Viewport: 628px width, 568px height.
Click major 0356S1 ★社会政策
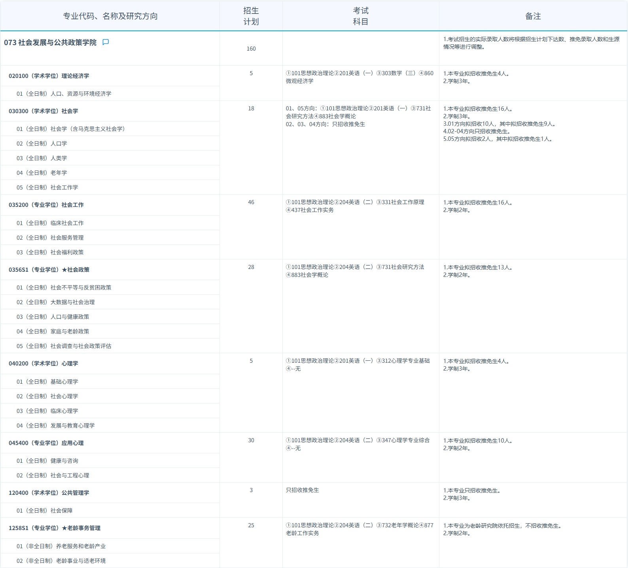(x=49, y=270)
